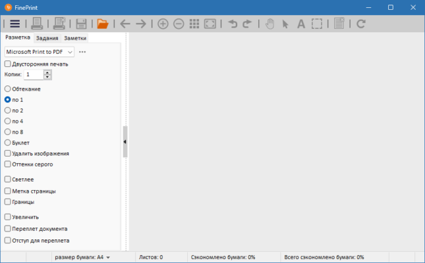Image resolution: width=425 pixels, height=263 pixels.
Task: Click the redo arrow icon
Action: click(247, 24)
